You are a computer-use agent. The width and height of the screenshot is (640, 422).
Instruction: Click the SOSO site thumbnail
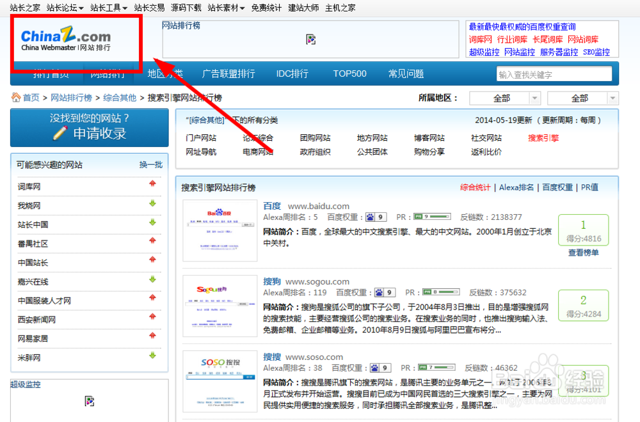point(220,381)
